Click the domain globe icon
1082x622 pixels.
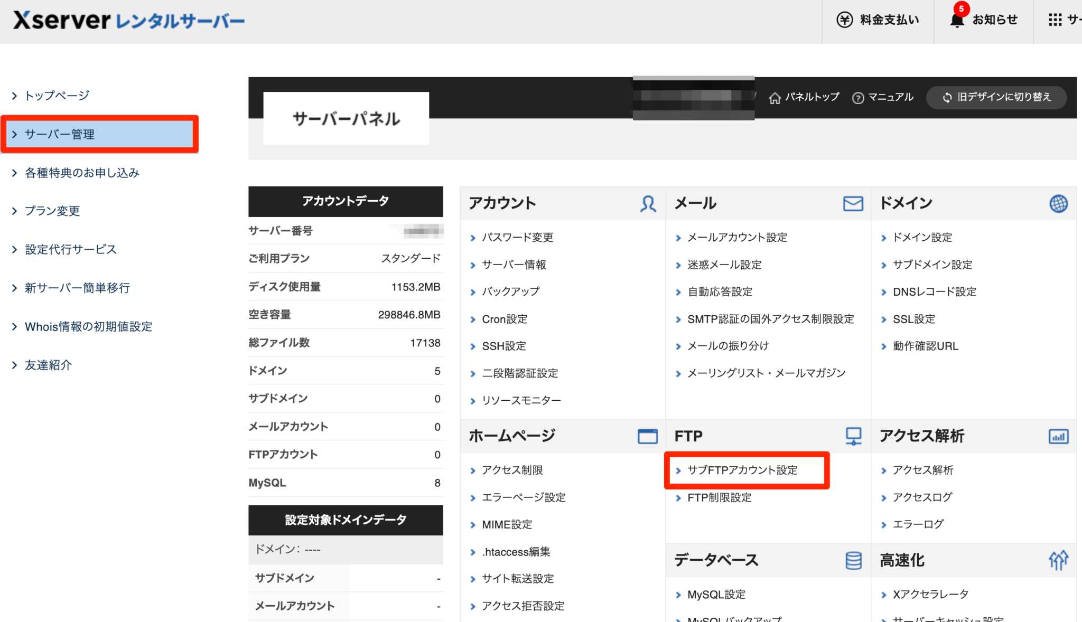(1058, 204)
